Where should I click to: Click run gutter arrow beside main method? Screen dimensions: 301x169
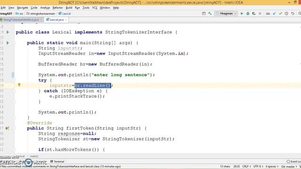click(8, 43)
